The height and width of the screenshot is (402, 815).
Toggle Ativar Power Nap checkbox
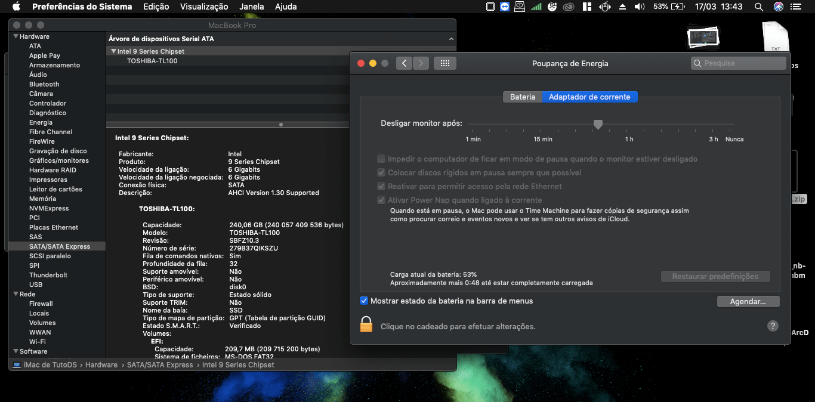point(382,200)
